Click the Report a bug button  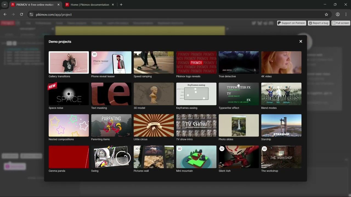318,23
